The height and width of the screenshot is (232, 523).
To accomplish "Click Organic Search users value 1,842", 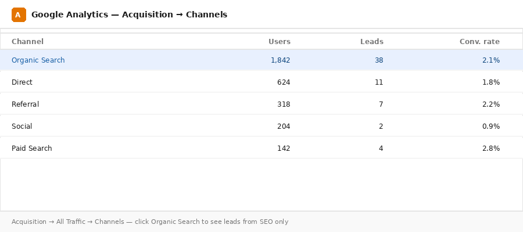I will pyautogui.click(x=280, y=60).
